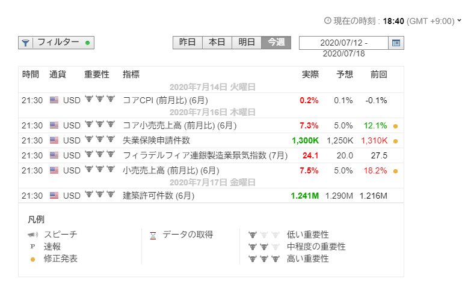Select the 今週 tab
The width and height of the screenshot is (468, 282).
pos(276,43)
